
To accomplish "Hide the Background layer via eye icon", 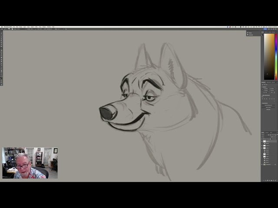I will [262, 164].
